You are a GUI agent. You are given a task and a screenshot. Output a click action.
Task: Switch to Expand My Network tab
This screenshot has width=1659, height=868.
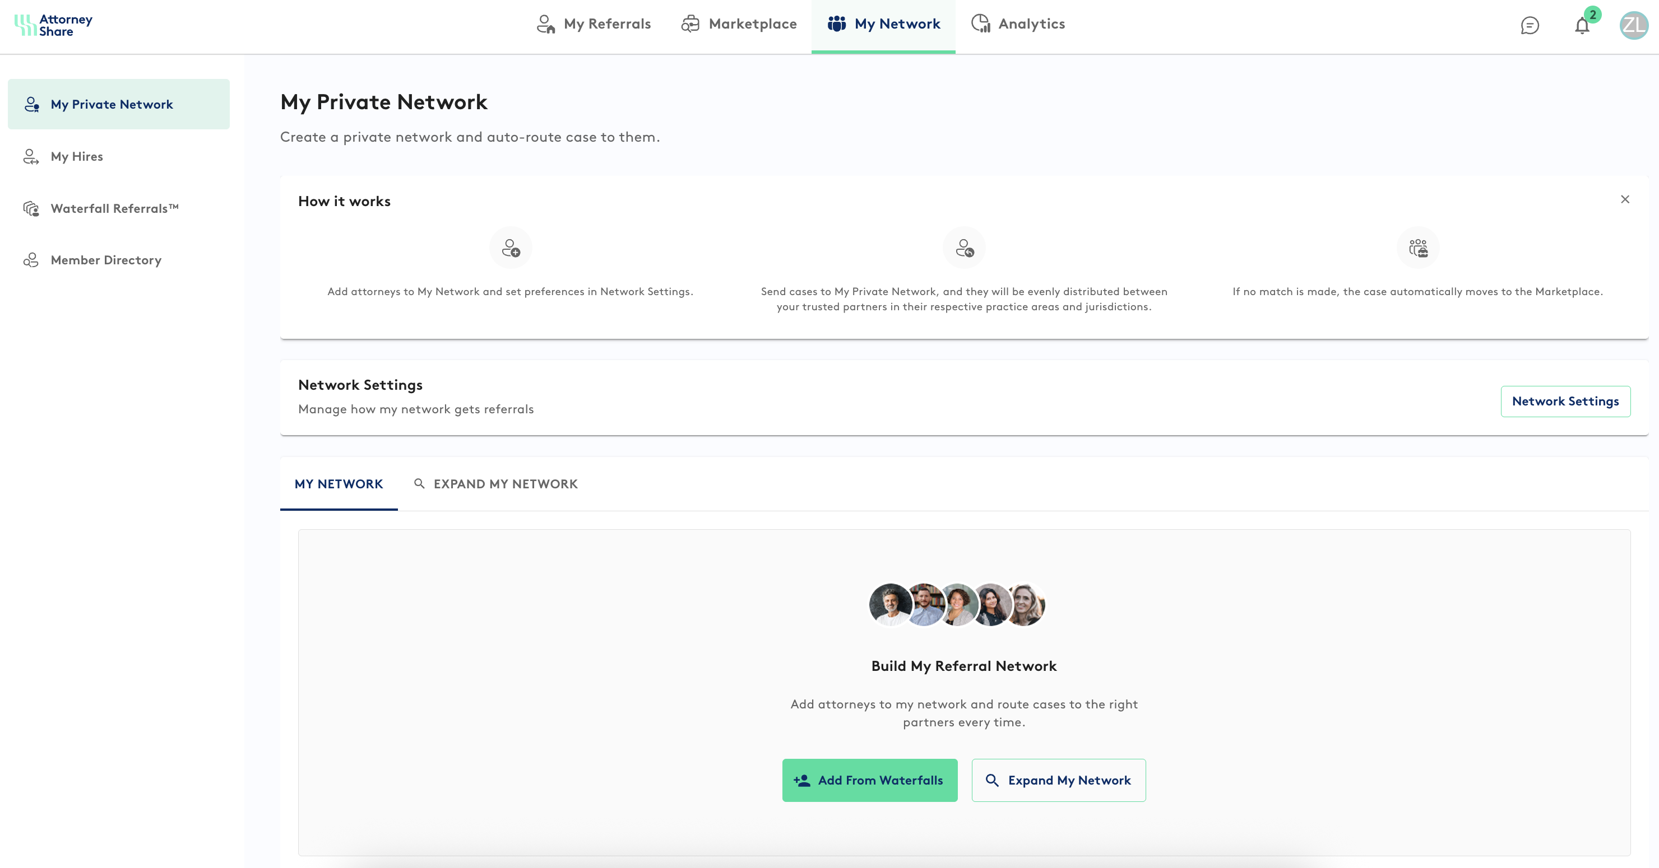[496, 484]
